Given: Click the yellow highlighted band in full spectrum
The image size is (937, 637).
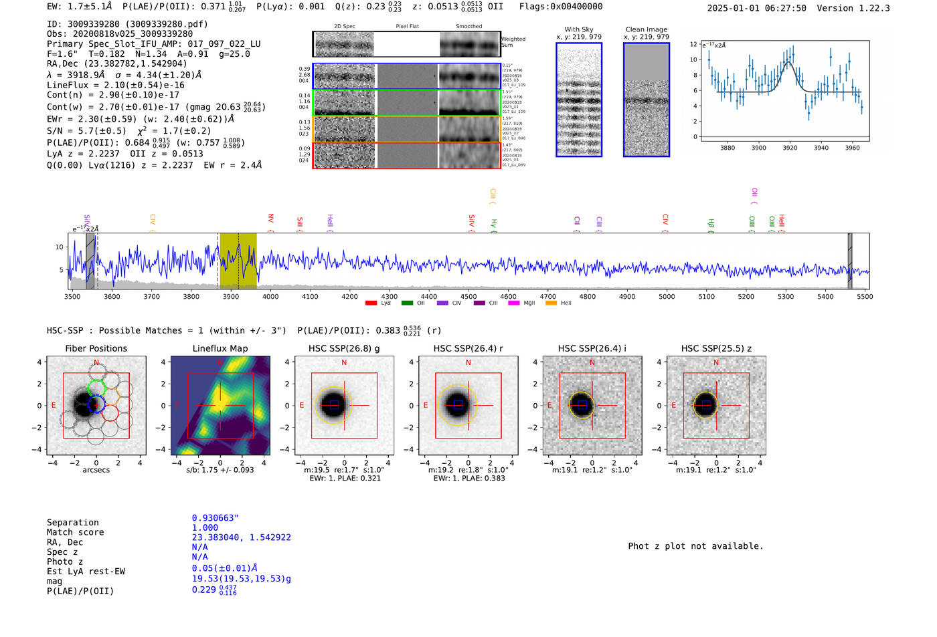Looking at the screenshot, I should [x=238, y=261].
